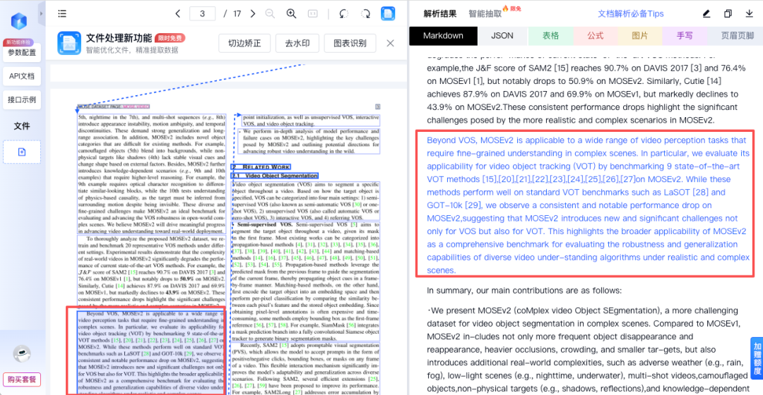
Task: Select the 手写 tab
Action: point(685,36)
